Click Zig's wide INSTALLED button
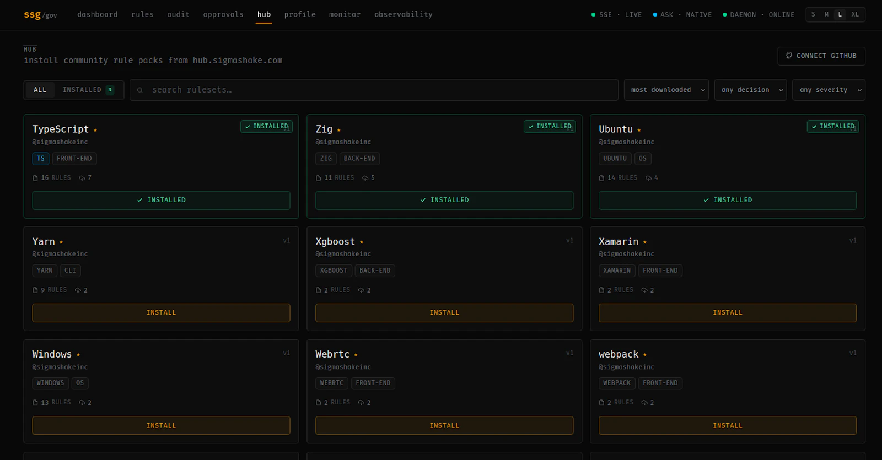 coord(444,201)
